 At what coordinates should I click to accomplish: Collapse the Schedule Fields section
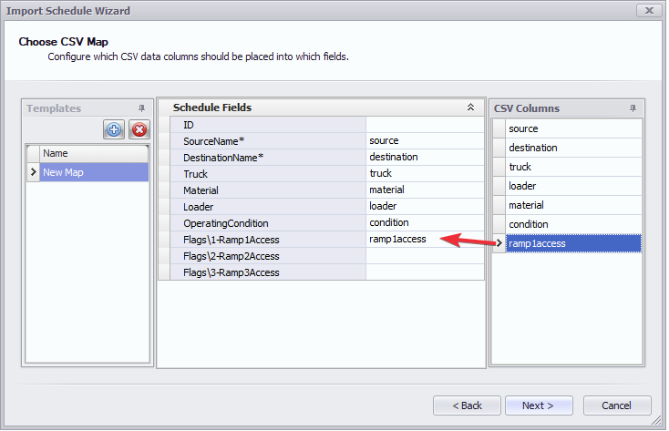pos(470,108)
